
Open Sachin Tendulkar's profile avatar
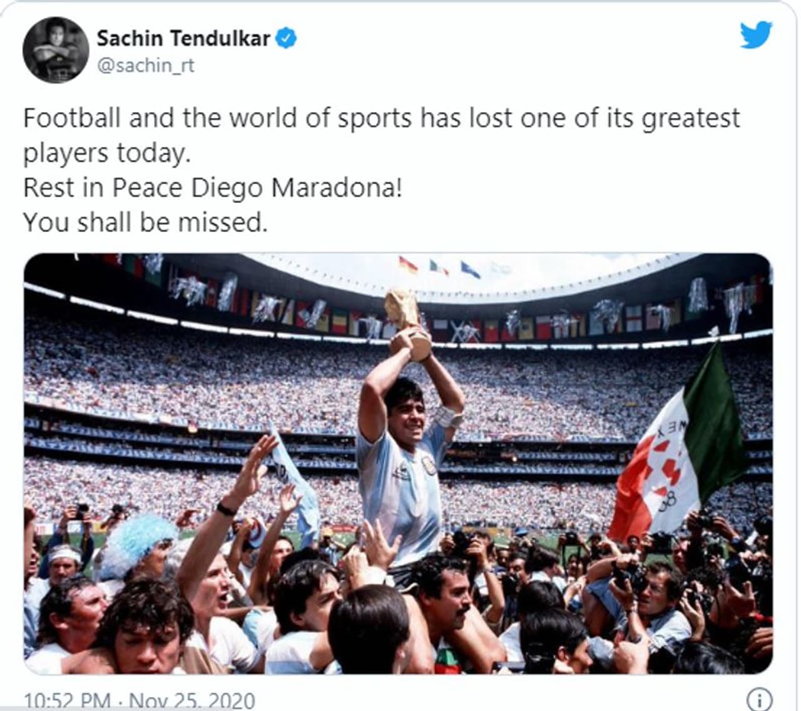56,49
